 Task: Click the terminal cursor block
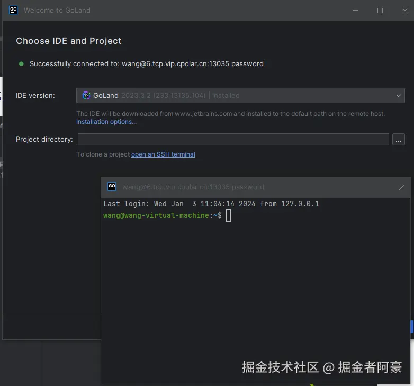228,215
